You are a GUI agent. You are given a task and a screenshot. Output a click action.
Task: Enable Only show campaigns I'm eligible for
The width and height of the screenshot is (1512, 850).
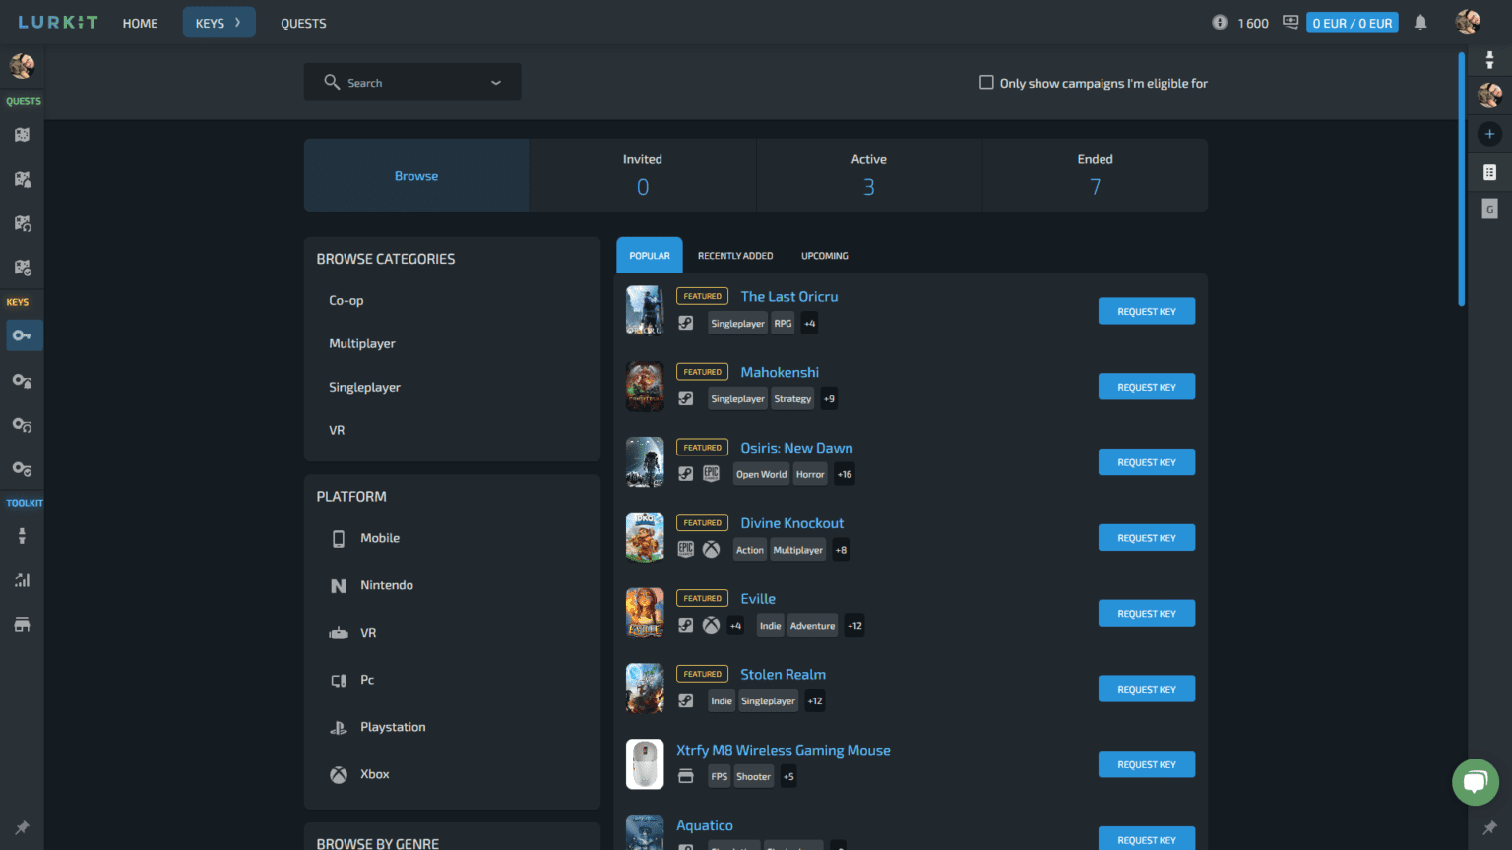click(x=986, y=83)
